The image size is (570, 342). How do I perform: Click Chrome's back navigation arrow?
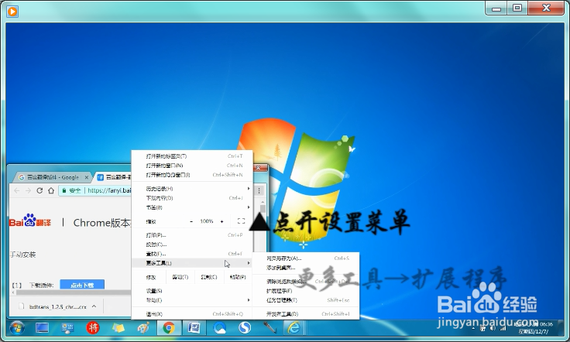[17, 190]
